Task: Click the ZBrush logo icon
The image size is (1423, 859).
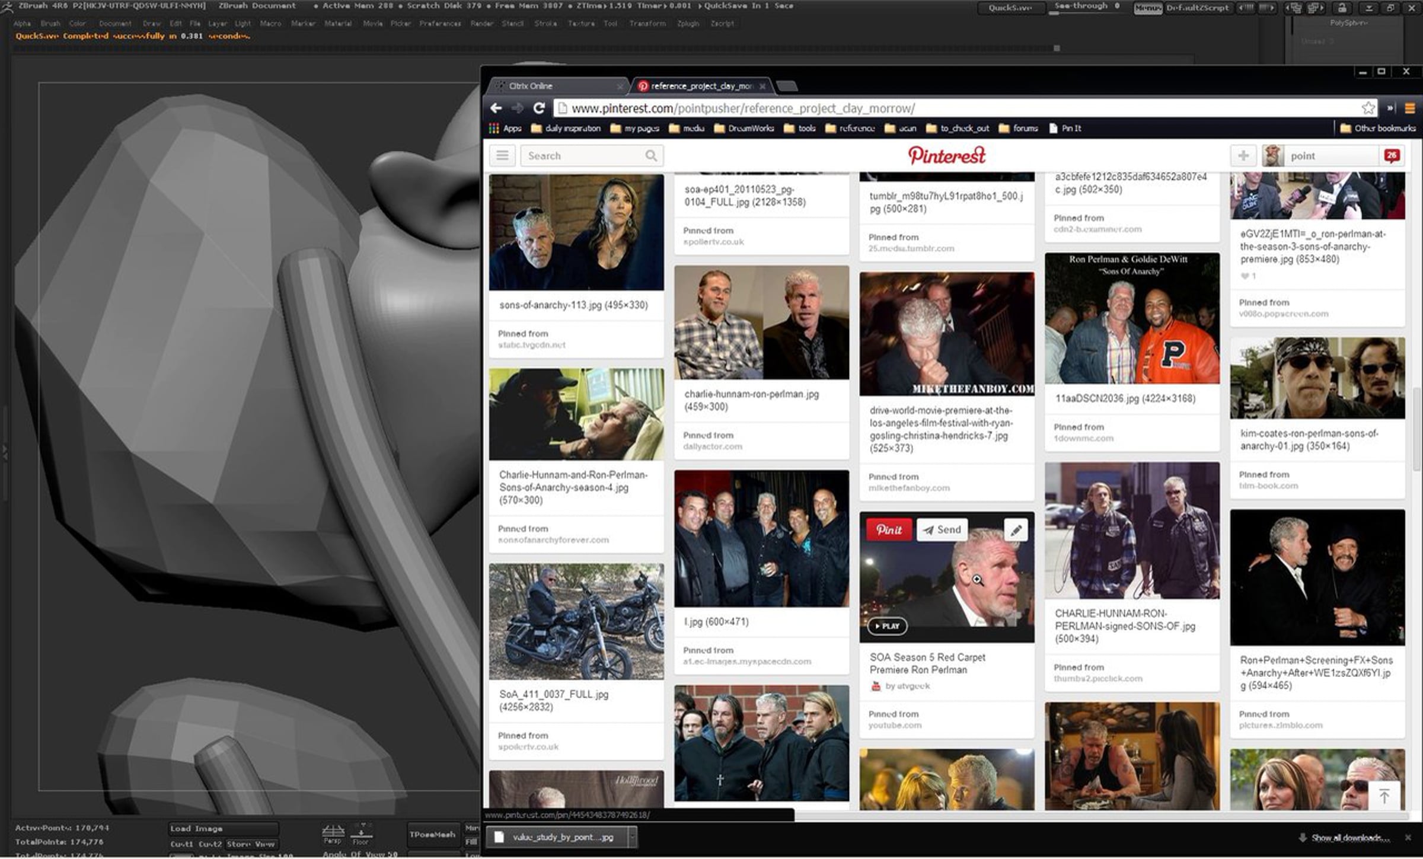Action: pos(7,7)
